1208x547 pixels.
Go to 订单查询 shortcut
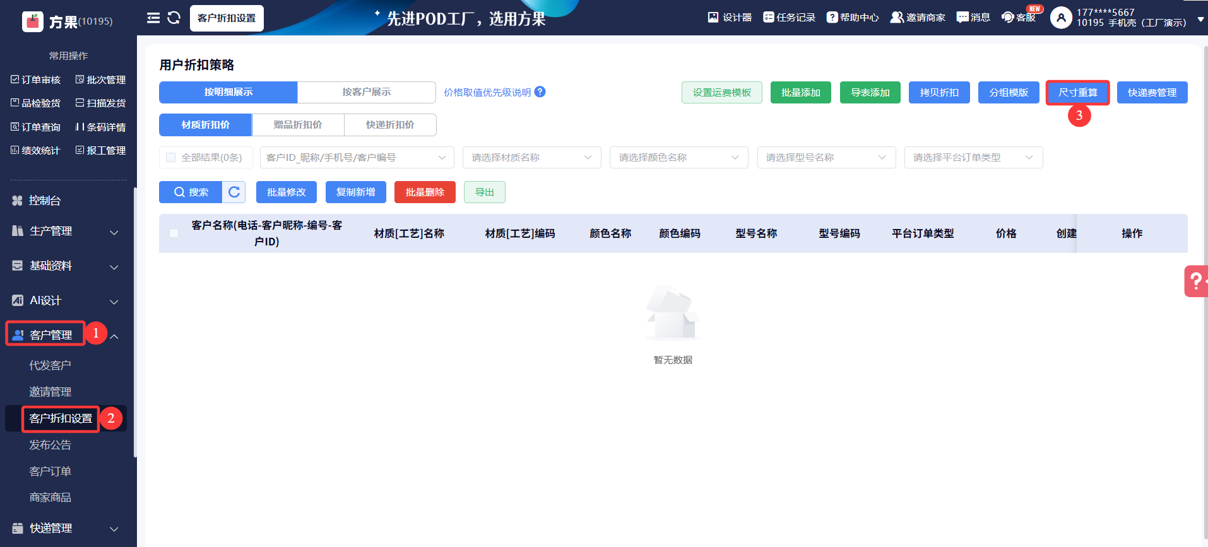(x=36, y=127)
